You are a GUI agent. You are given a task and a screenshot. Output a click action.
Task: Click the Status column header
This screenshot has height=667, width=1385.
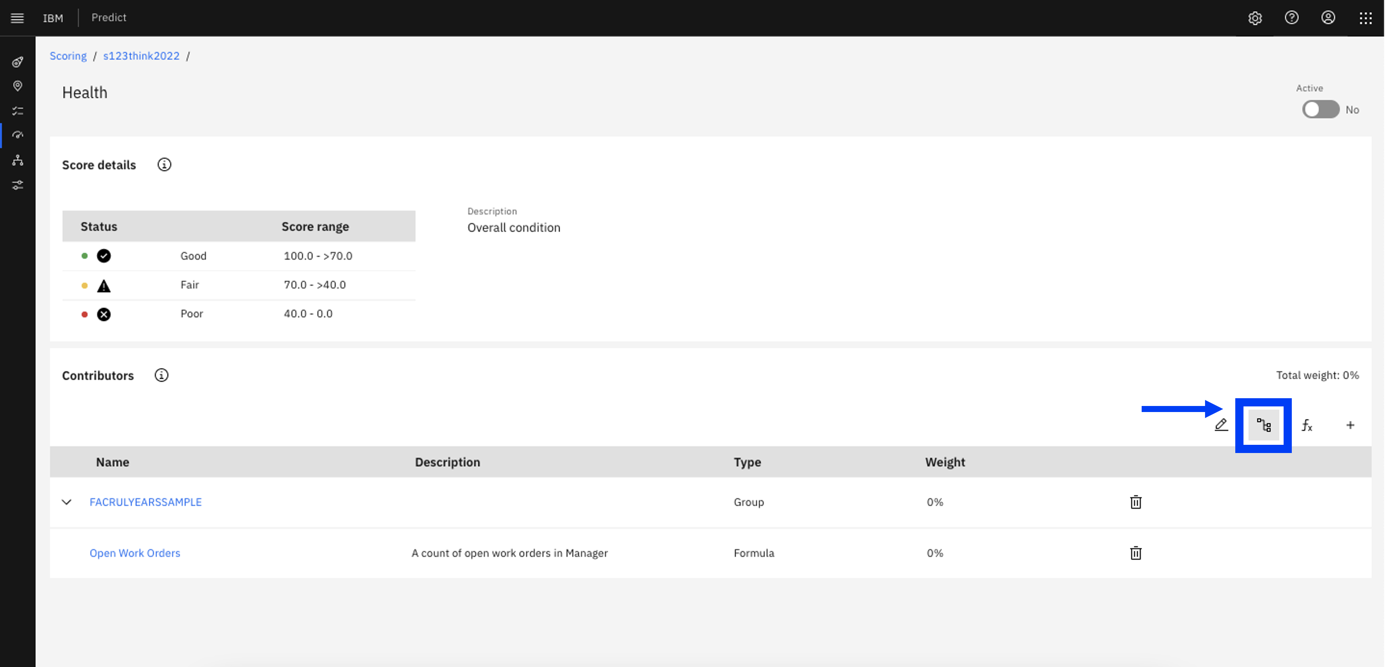pyautogui.click(x=99, y=227)
